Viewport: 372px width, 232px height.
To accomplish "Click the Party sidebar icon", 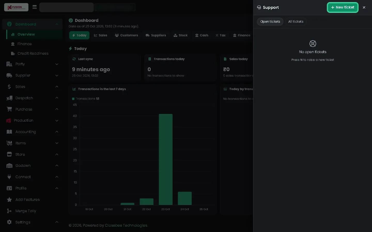I will point(9,64).
